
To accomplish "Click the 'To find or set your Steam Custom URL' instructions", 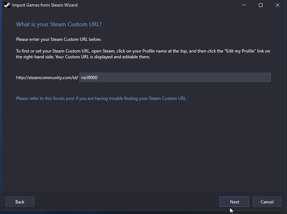I will [143, 54].
